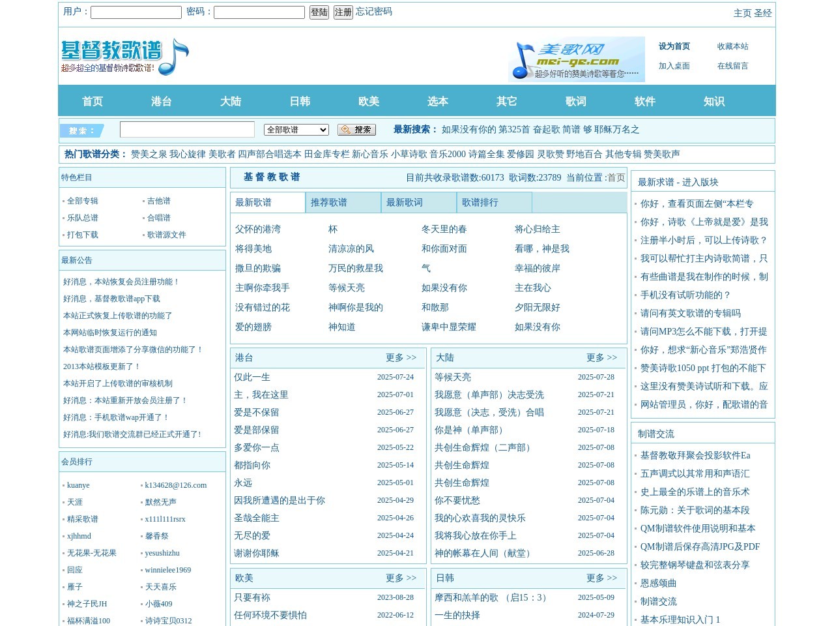Expand the 大陆 song list via 更多>>
834x626 pixels.
tap(602, 357)
